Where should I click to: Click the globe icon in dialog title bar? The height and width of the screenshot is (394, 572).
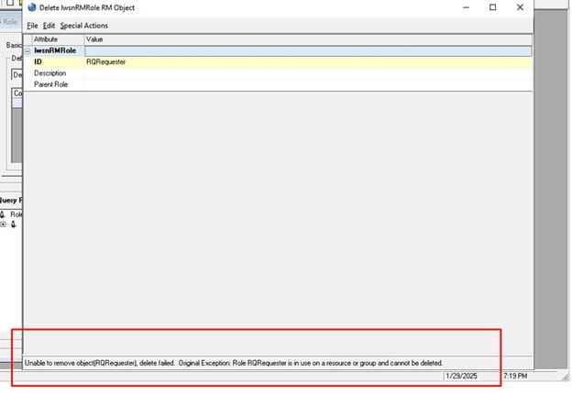point(32,7)
